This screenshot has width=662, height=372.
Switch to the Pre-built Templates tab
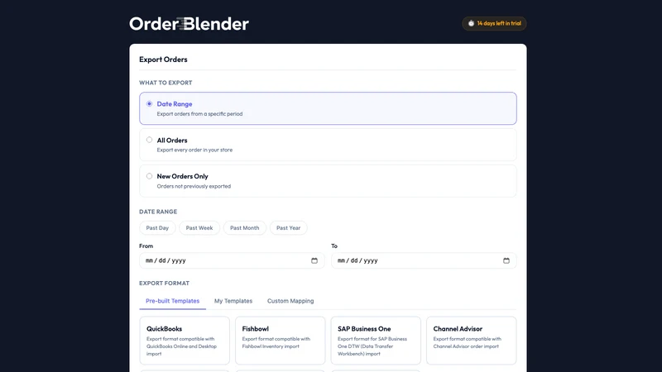[x=173, y=301]
